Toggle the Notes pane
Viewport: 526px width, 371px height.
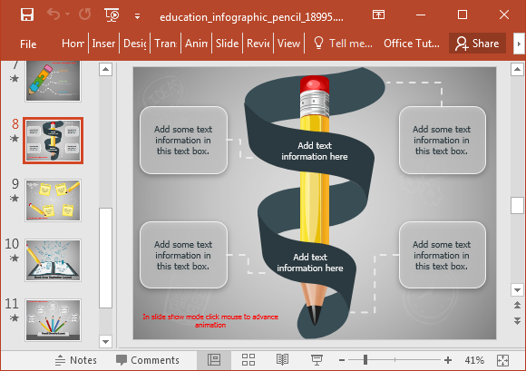(x=76, y=360)
